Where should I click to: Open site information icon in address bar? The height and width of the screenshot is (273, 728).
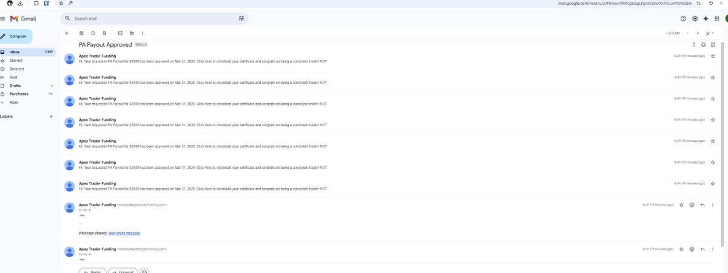[x=699, y=3]
